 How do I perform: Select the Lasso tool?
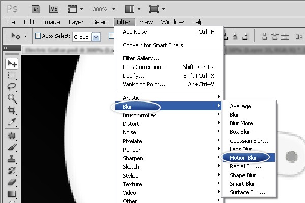(12, 87)
